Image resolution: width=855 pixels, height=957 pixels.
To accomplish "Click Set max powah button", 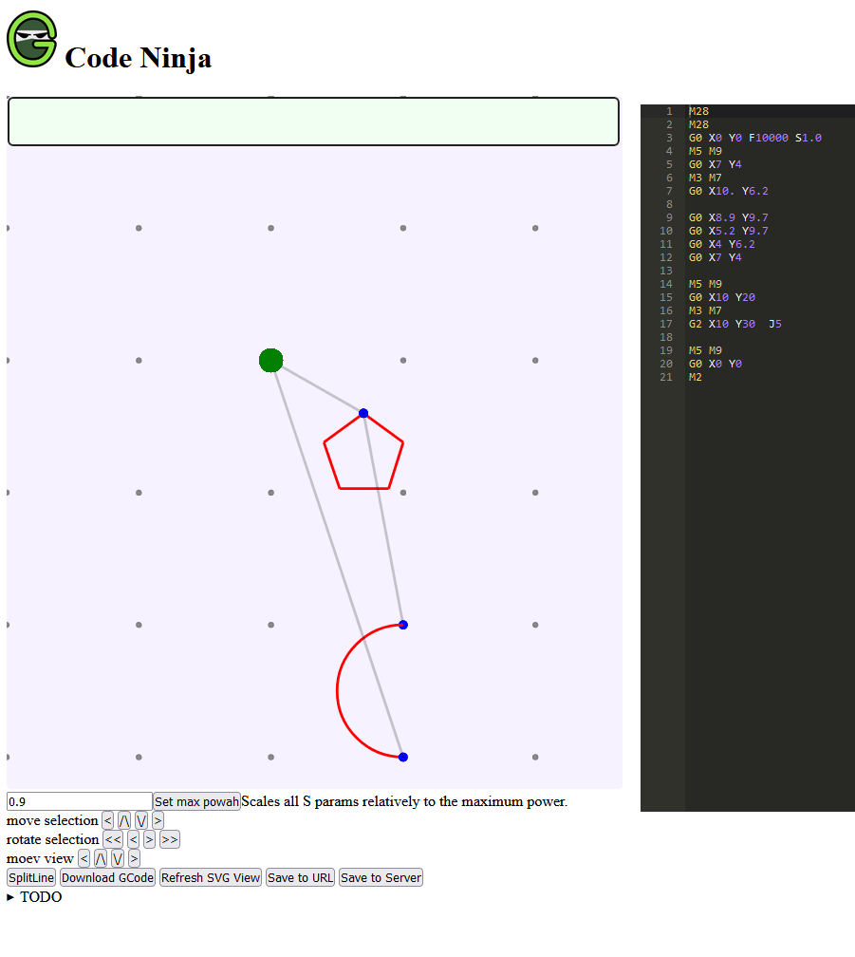I will pyautogui.click(x=196, y=801).
